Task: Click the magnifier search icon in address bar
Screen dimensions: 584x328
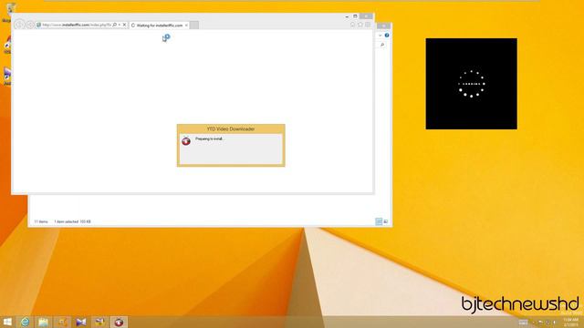Action: [x=115, y=25]
